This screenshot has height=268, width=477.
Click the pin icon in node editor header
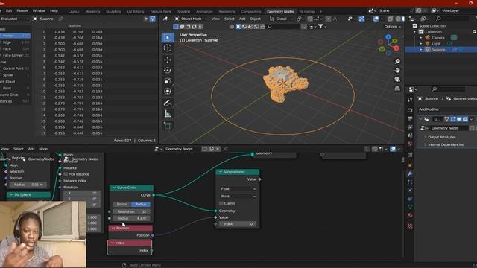[225, 149]
